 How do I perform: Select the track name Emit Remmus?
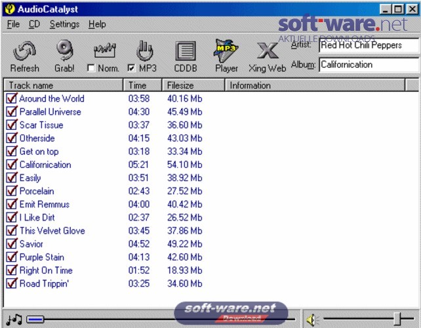pyautogui.click(x=45, y=205)
